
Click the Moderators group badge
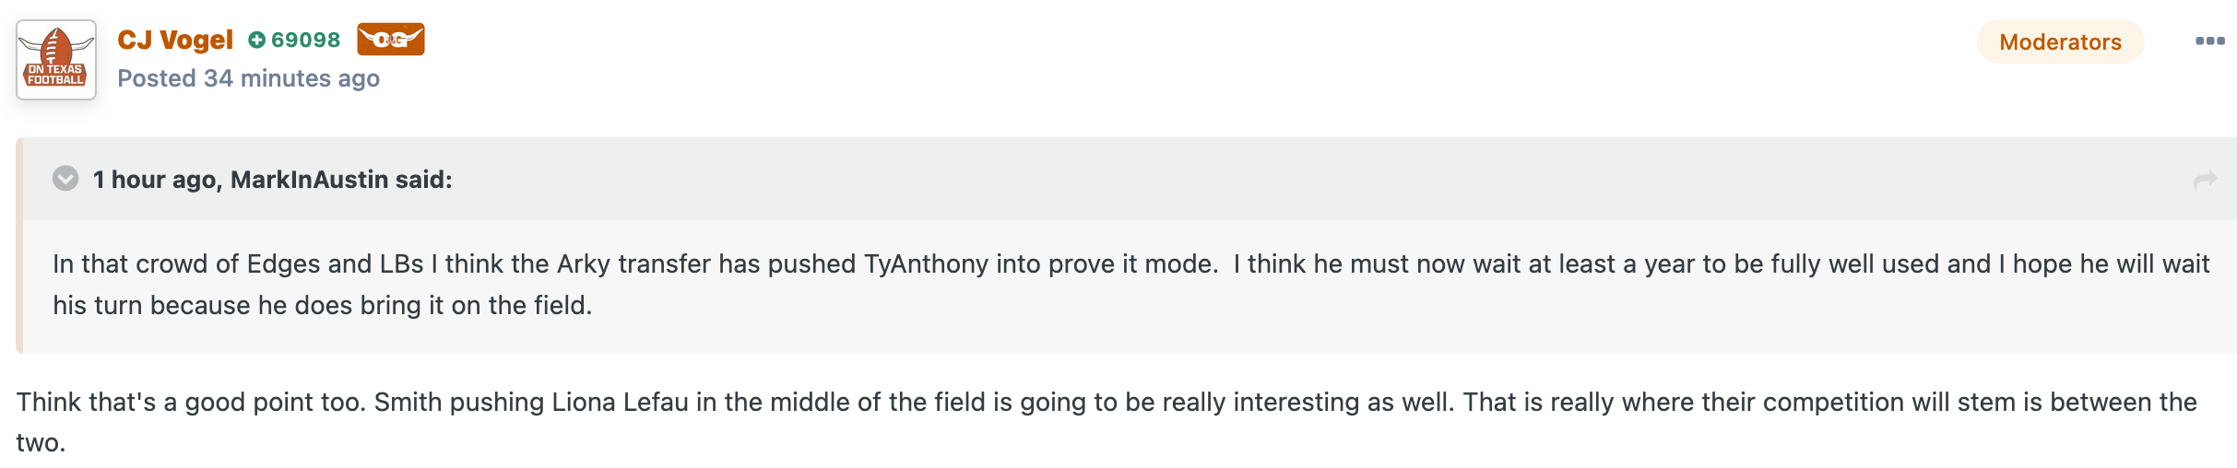pyautogui.click(x=2060, y=41)
